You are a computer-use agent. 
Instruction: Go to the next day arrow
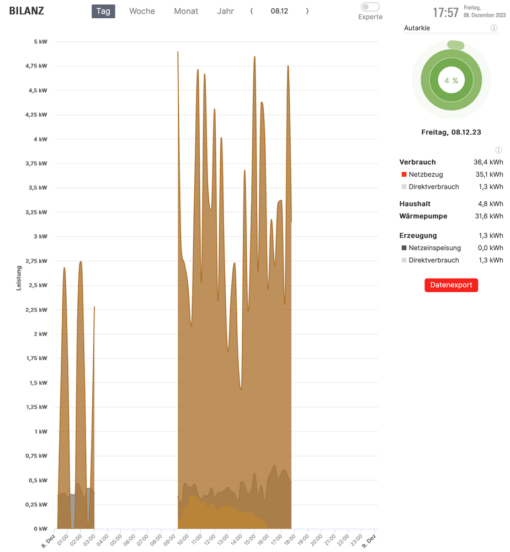[x=307, y=11]
